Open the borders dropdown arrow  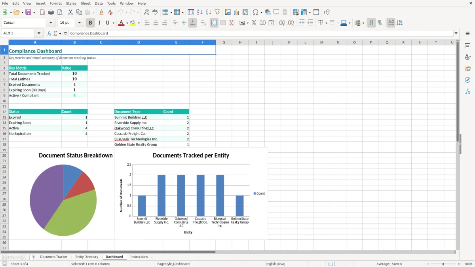pos(326,23)
